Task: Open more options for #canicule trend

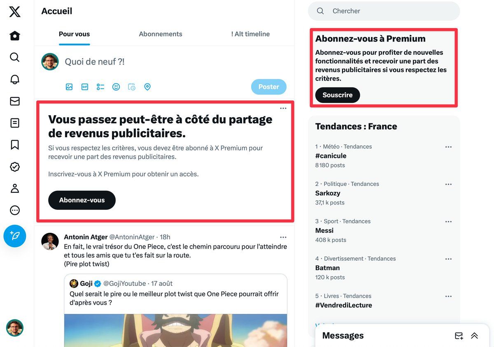Action: coord(448,147)
